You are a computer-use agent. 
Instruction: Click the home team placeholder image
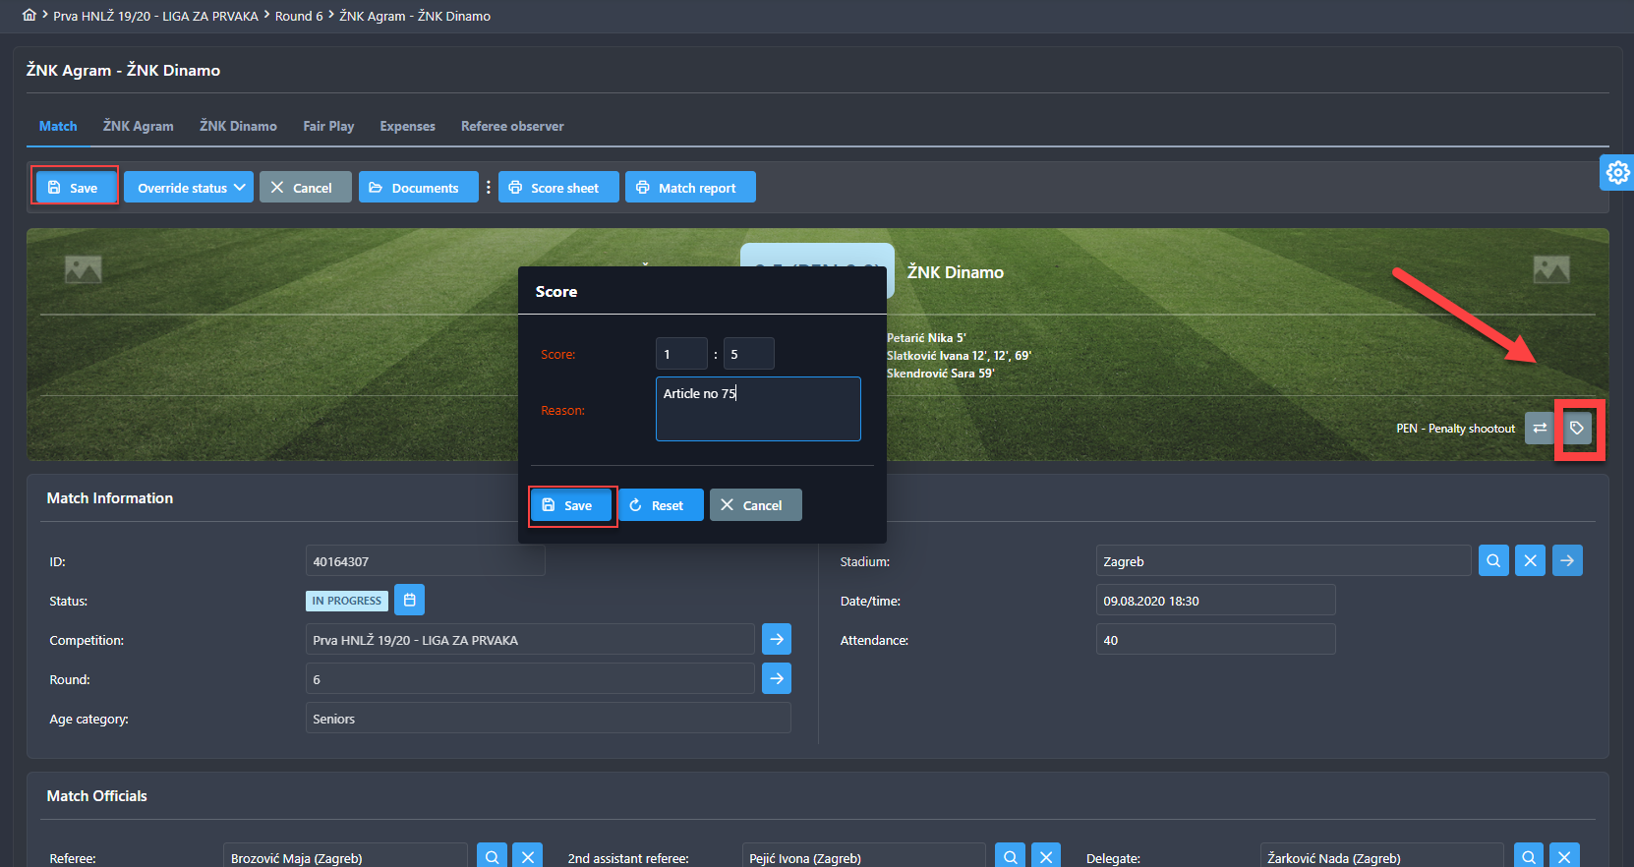pyautogui.click(x=84, y=269)
